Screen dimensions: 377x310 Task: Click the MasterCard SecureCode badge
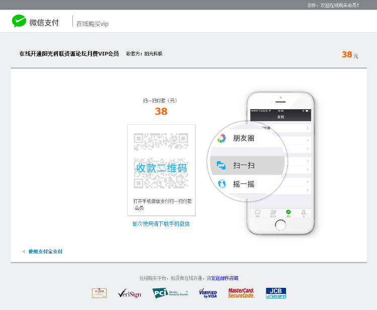coord(241,293)
